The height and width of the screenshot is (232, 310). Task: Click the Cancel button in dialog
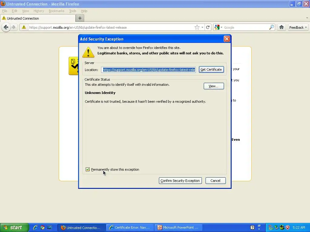coord(215,181)
